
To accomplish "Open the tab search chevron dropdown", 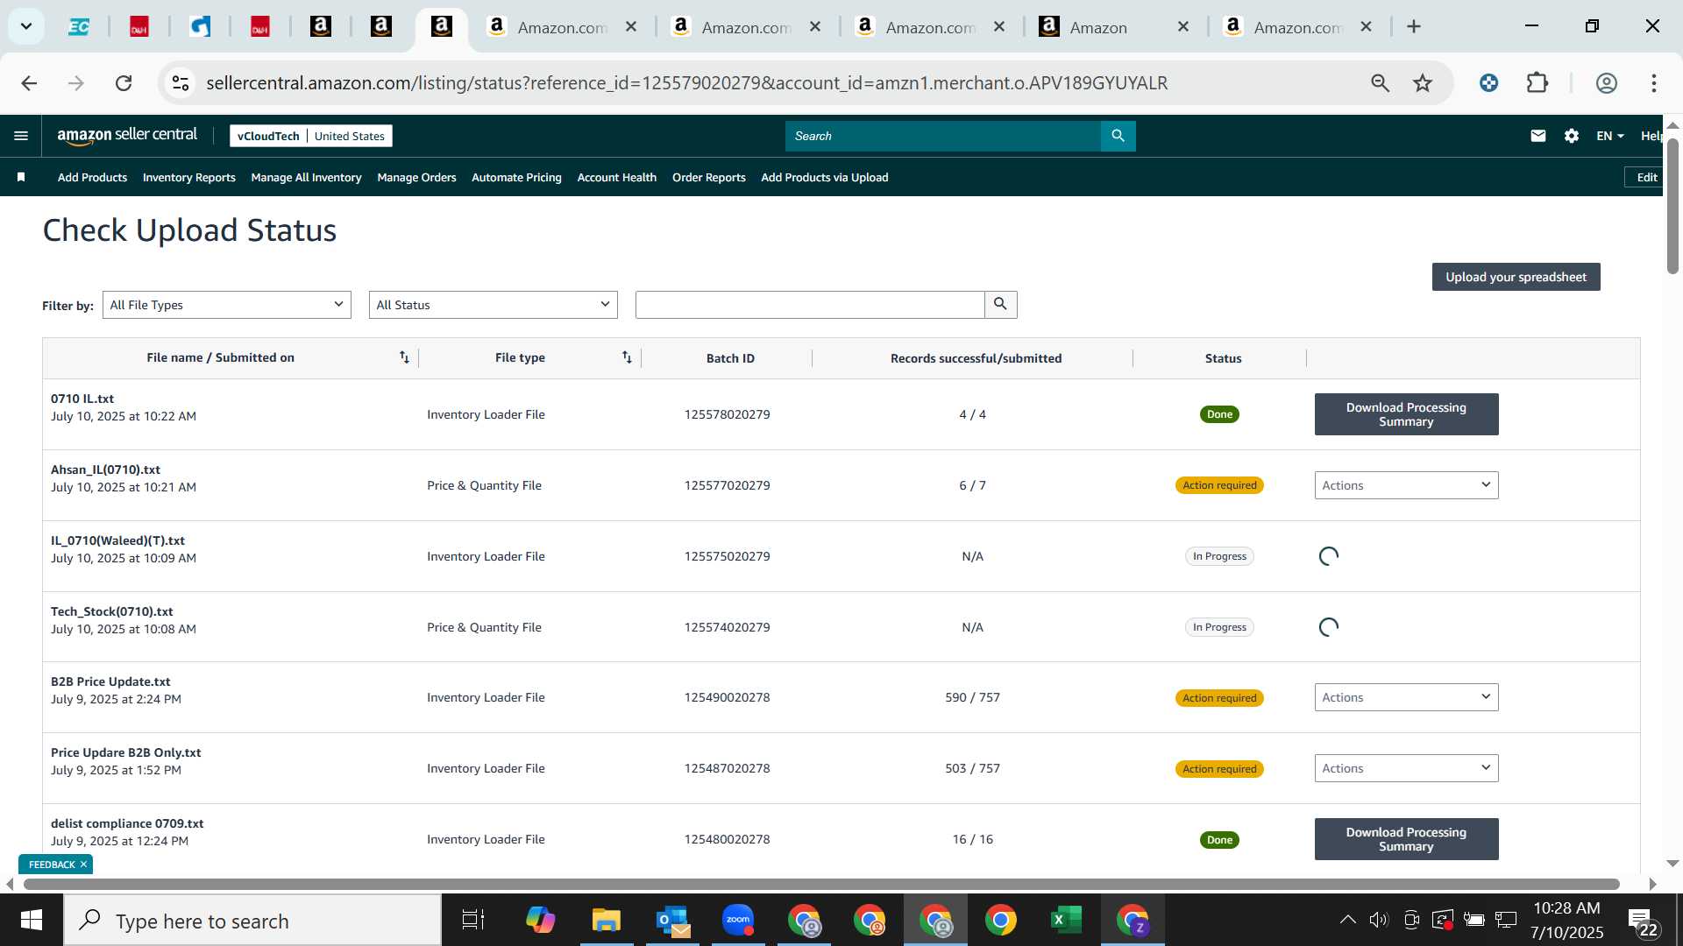I will point(26,26).
